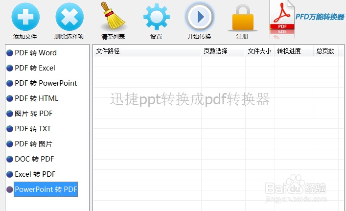
Task: Select PDF 转 TXT mode
Action: [33, 129]
